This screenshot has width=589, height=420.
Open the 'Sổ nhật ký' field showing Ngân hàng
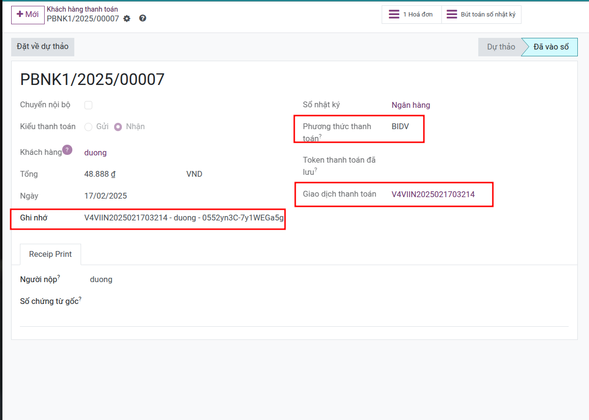pos(411,105)
